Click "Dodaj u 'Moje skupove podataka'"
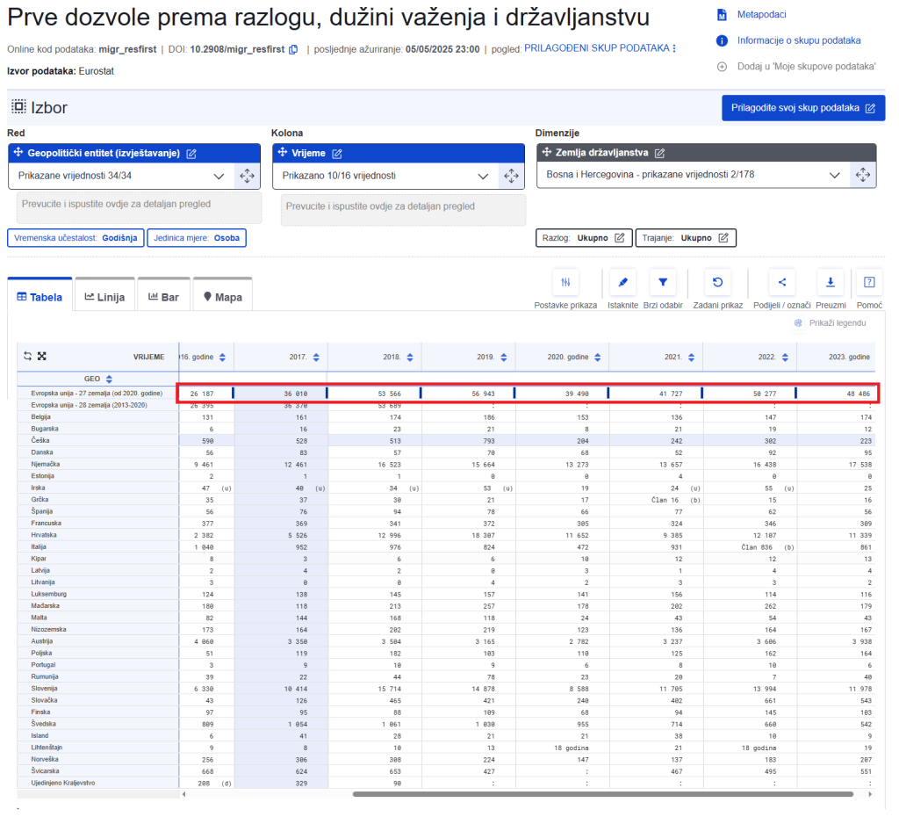This screenshot has width=899, height=824. click(x=806, y=67)
